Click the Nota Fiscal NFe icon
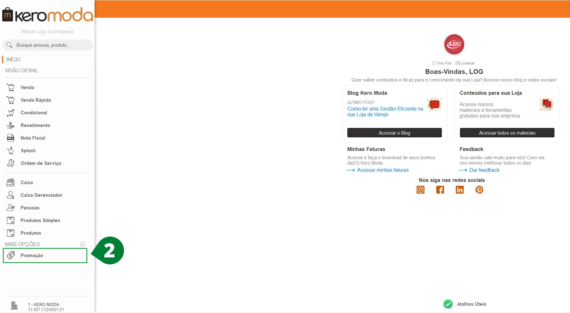 pos(11,138)
